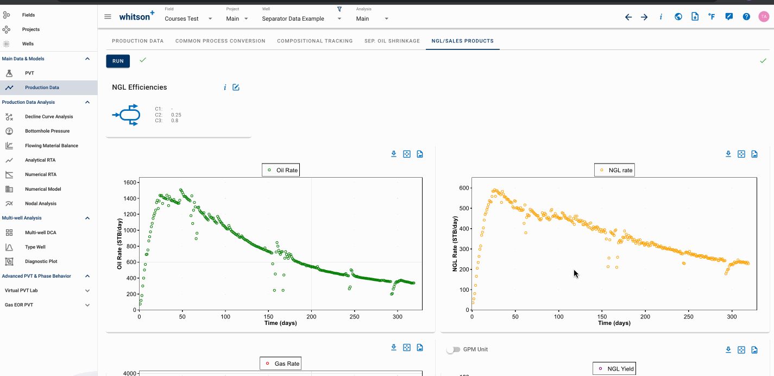This screenshot has width=774, height=376.
Task: Download the Gas Rate chart data
Action: coord(394,348)
